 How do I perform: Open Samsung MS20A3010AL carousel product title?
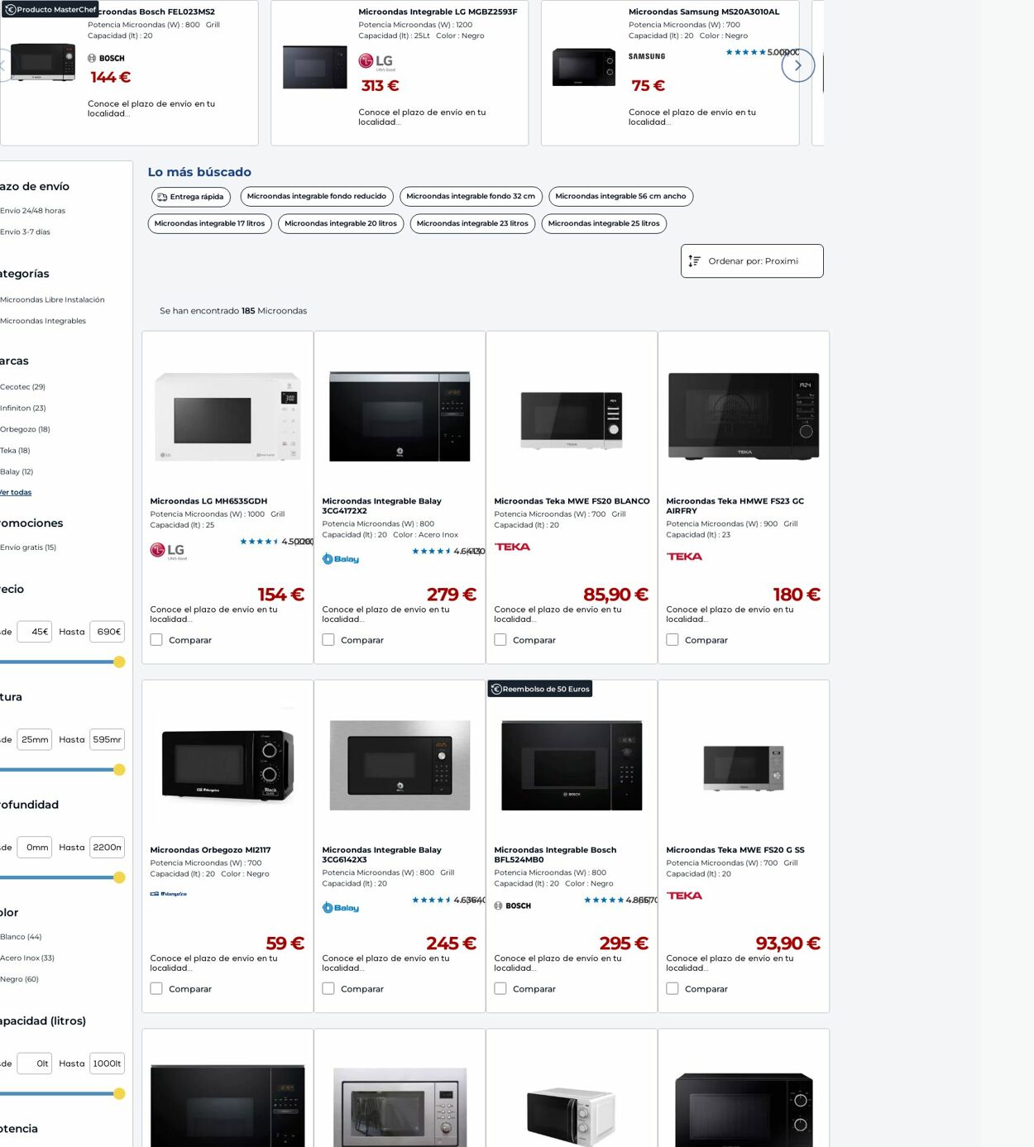pos(704,12)
